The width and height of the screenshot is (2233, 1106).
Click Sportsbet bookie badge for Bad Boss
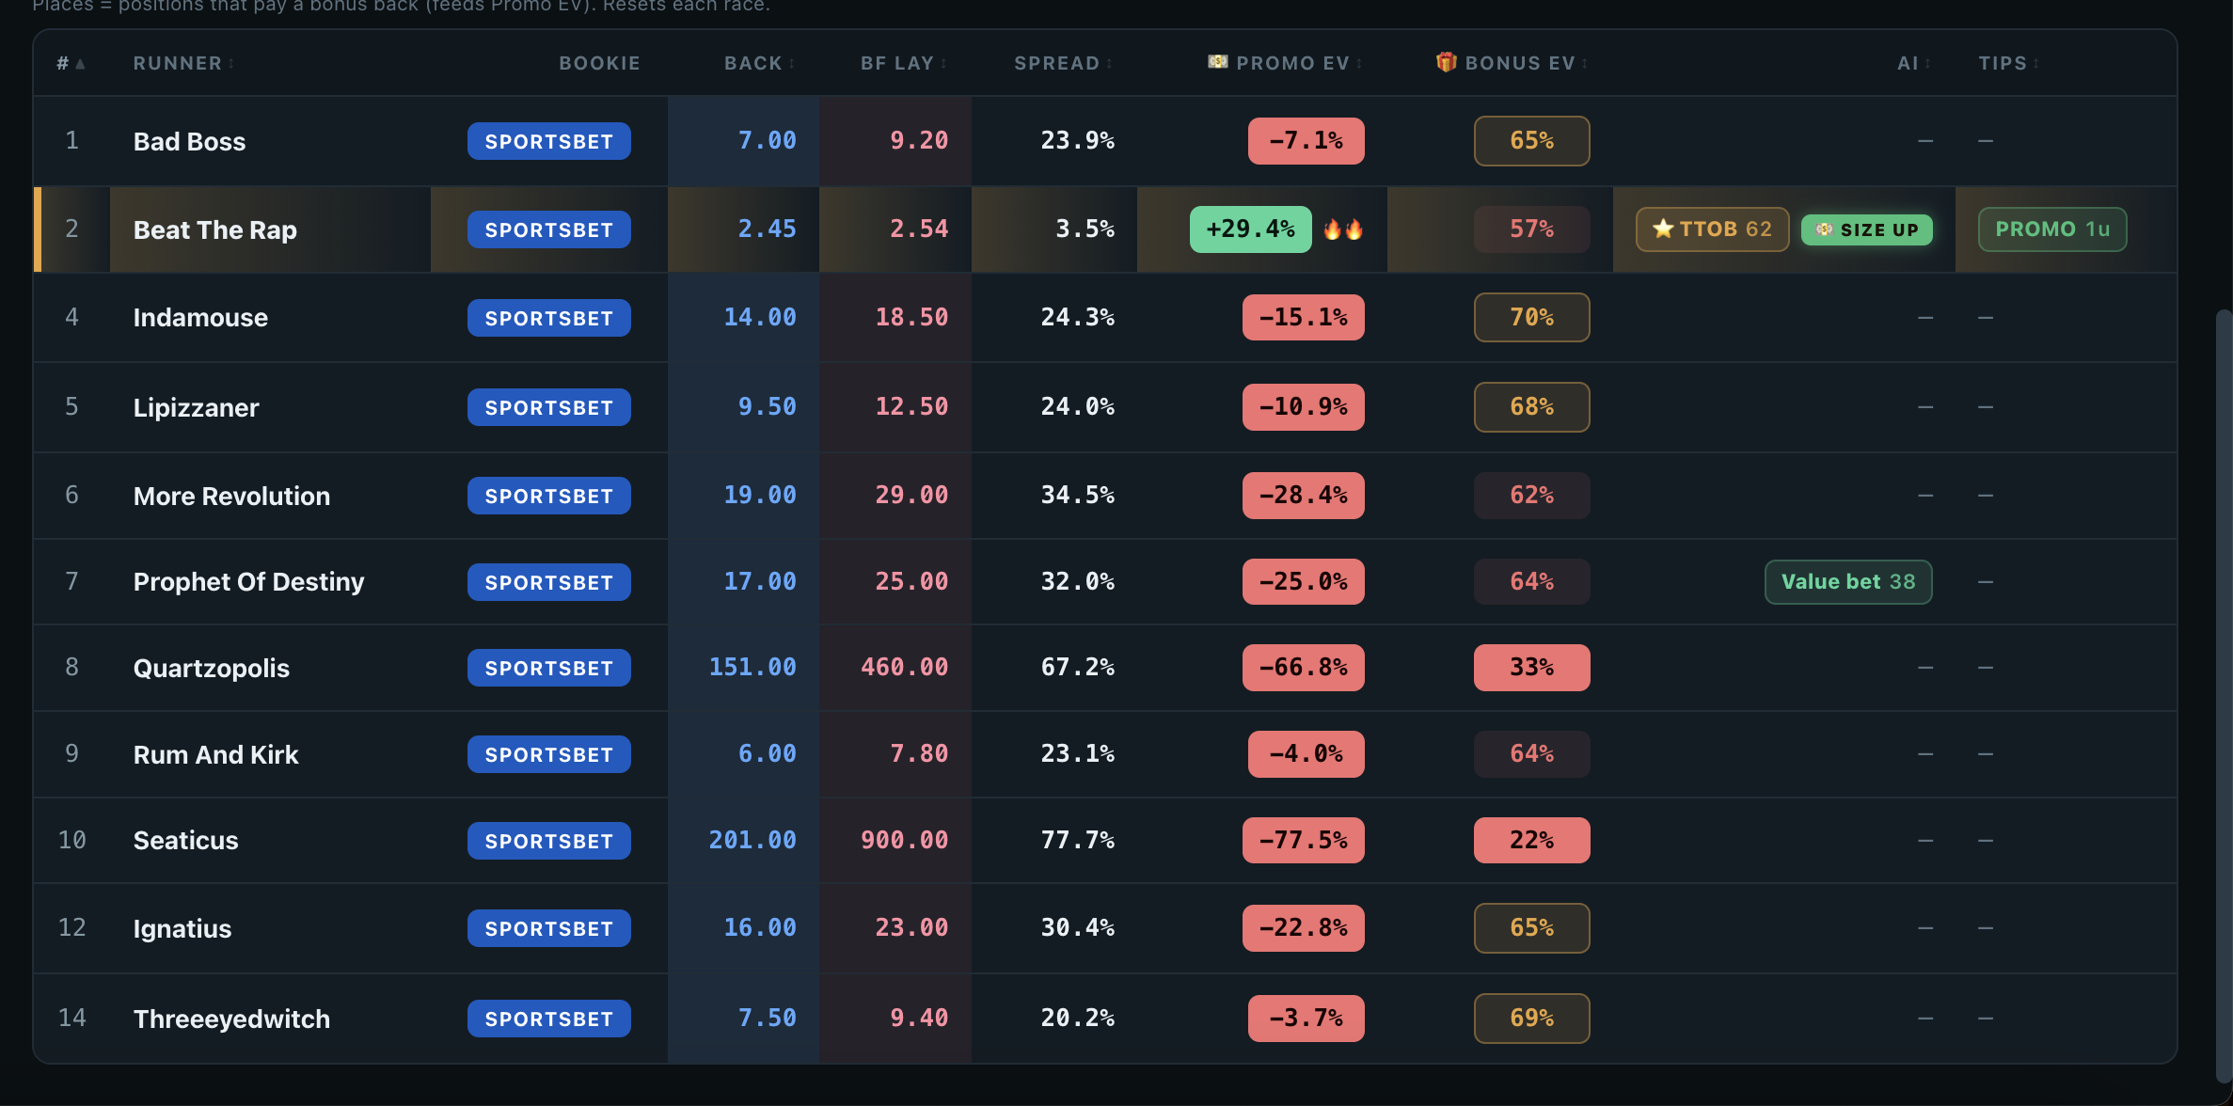pyautogui.click(x=548, y=141)
